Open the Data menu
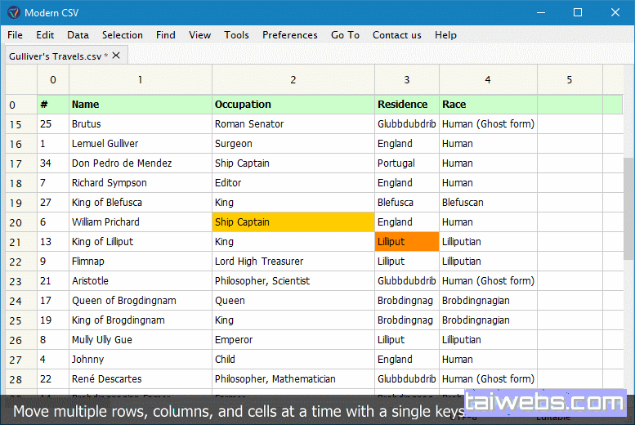635x425 pixels. [78, 35]
